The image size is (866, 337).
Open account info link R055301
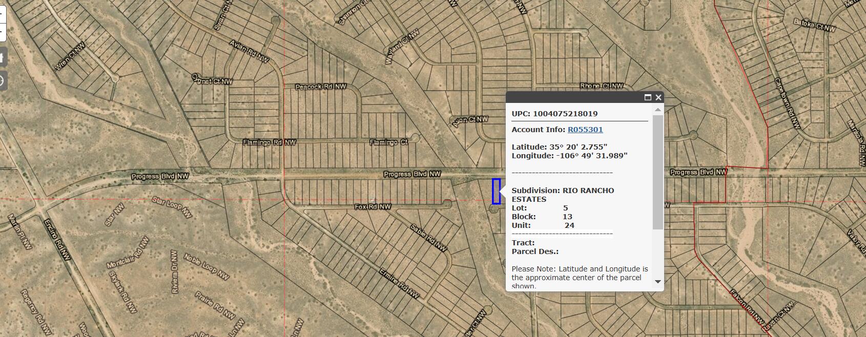coord(585,130)
